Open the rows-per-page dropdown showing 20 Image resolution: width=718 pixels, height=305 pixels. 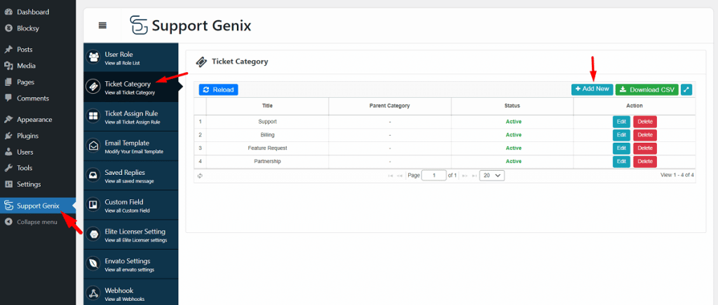(x=492, y=176)
